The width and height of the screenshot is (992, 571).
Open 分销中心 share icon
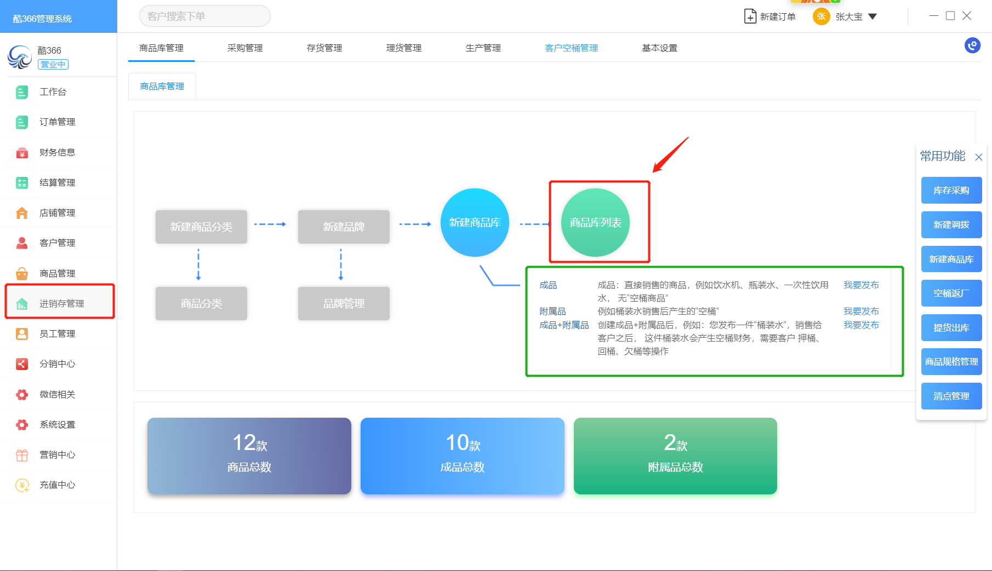coord(22,364)
